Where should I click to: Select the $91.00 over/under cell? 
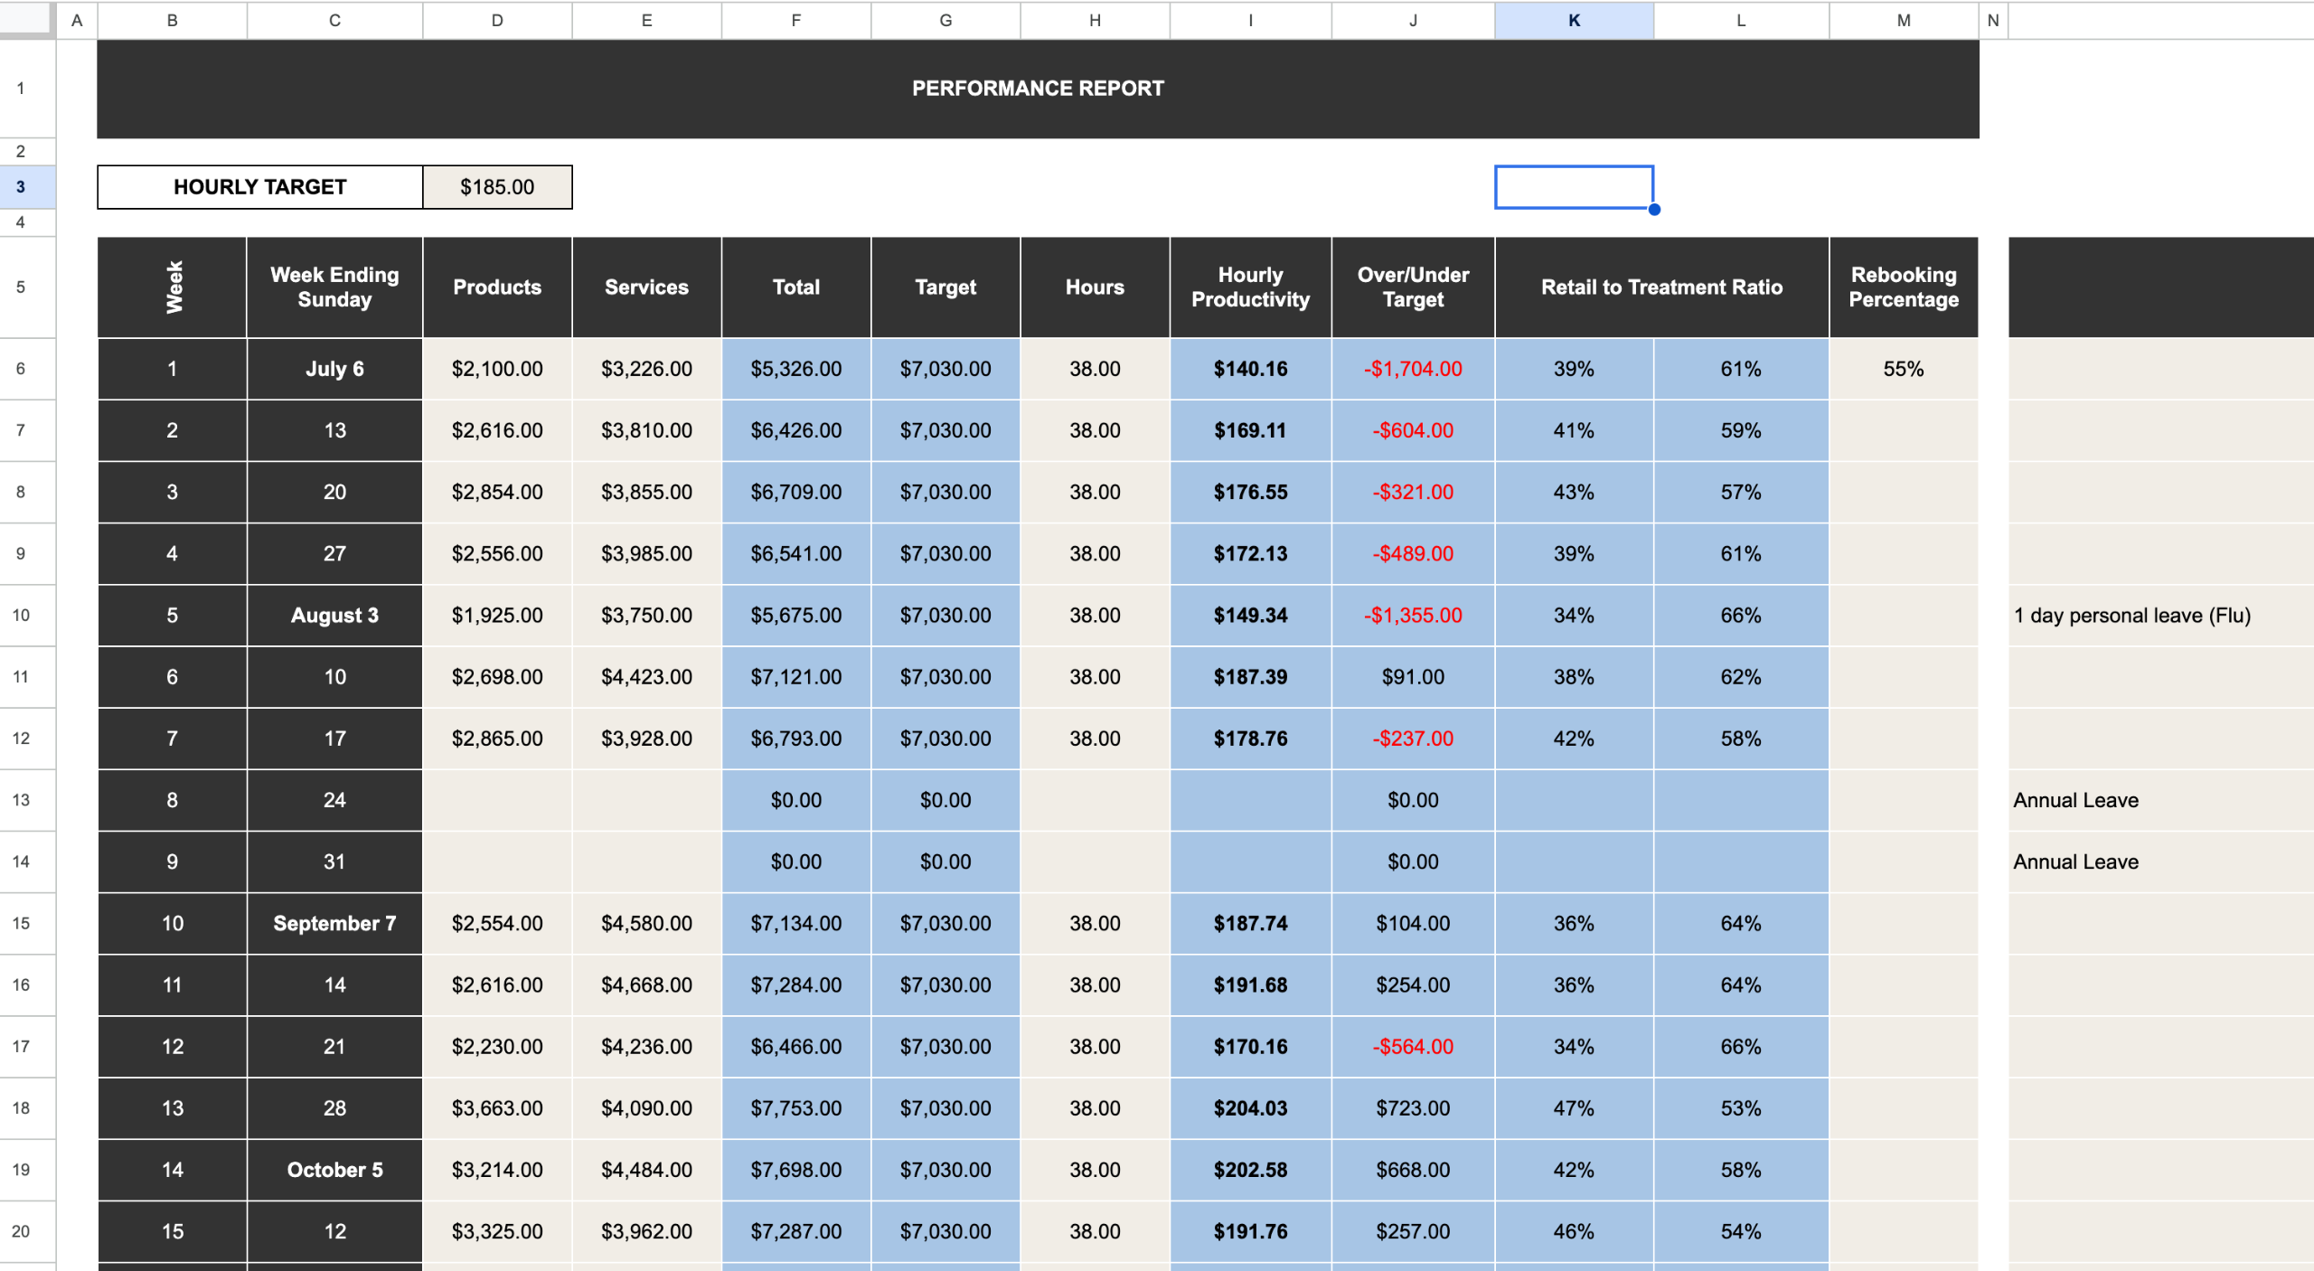1413,676
